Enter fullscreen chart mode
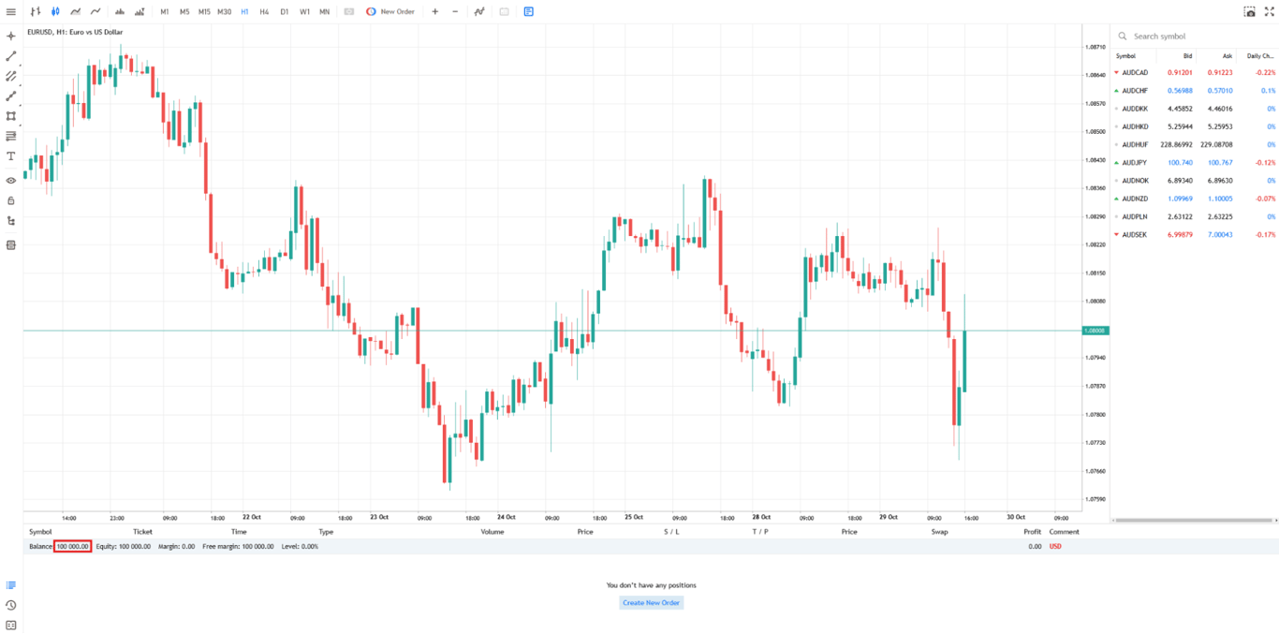Image resolution: width=1279 pixels, height=634 pixels. click(x=1270, y=11)
